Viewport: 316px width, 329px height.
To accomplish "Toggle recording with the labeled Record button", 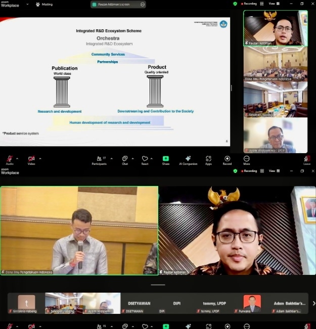I will [x=227, y=159].
